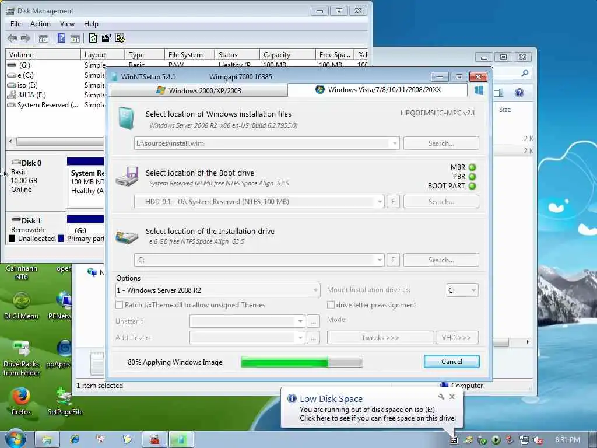Image resolution: width=597 pixels, height=448 pixels.
Task: Click the Add Drivers browse ellipsis button
Action: pos(313,338)
